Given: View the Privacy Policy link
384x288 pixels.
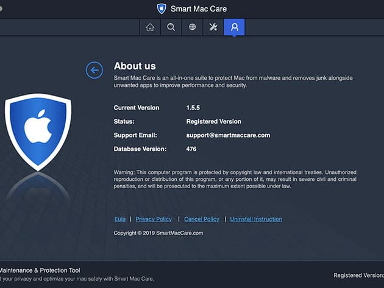Looking at the screenshot, I should pyautogui.click(x=154, y=219).
